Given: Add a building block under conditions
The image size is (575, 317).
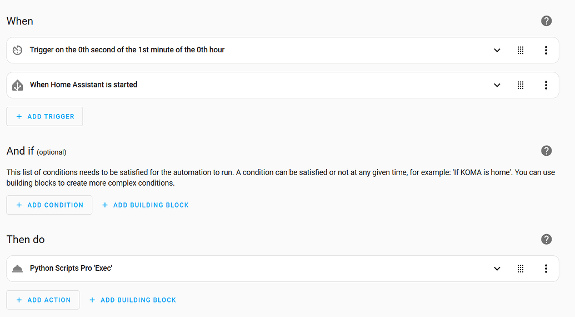Looking at the screenshot, I should click(145, 205).
